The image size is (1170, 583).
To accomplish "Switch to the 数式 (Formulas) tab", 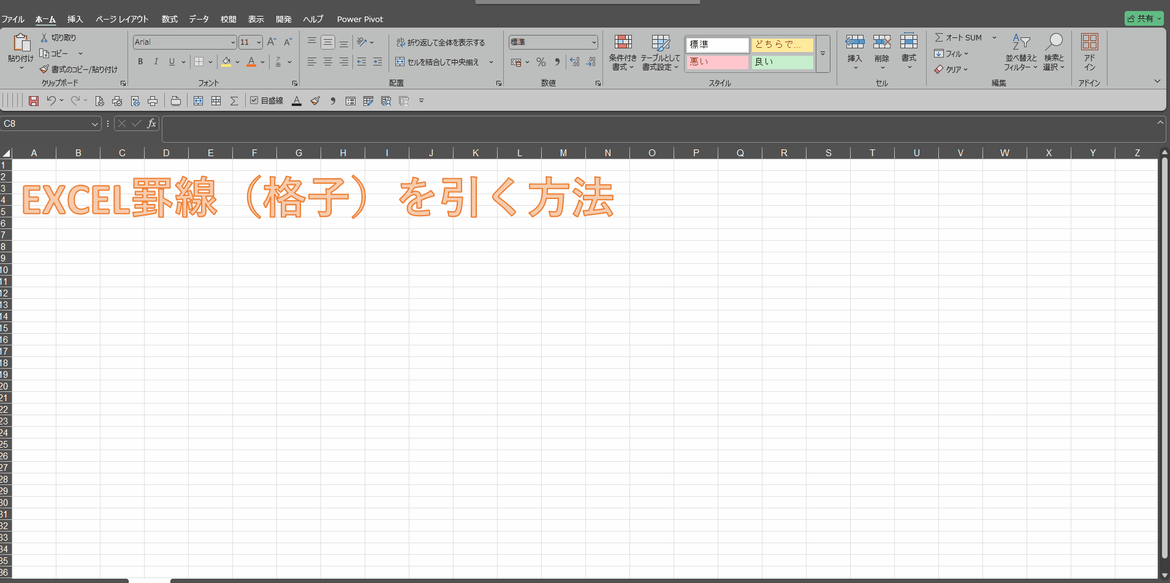I will pos(169,19).
